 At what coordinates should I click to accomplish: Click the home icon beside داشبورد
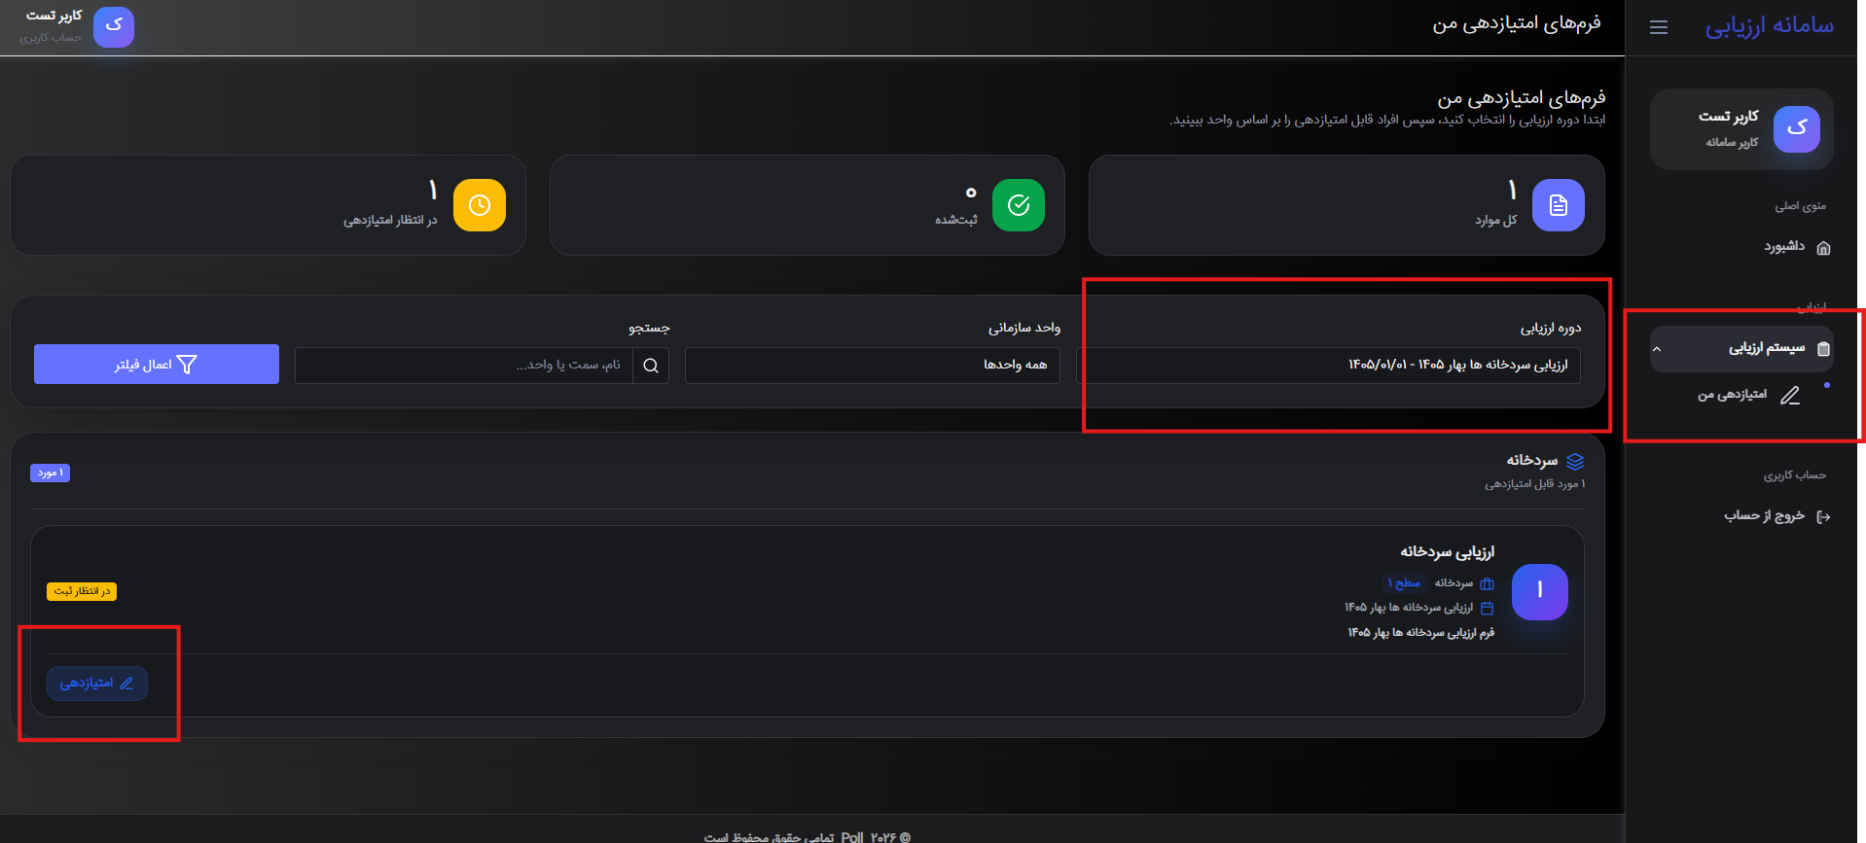pos(1823,247)
